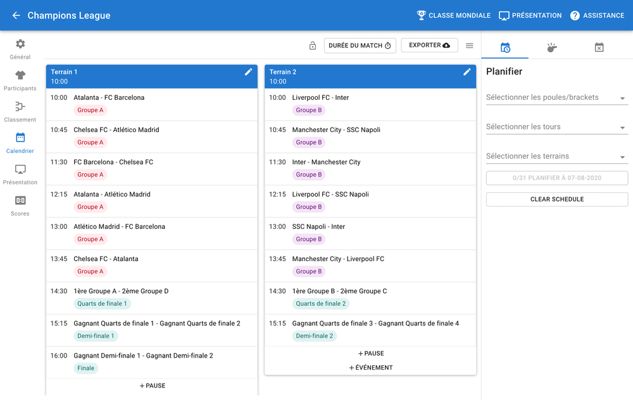
Task: Edit Terrain 2 with pencil icon
Action: 467,71
